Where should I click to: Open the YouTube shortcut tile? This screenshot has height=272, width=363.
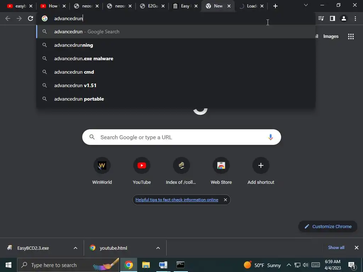click(x=142, y=171)
